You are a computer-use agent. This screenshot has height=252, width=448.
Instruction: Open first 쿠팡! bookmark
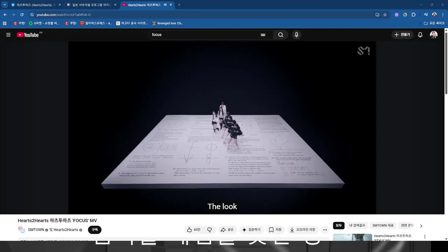coord(19,23)
